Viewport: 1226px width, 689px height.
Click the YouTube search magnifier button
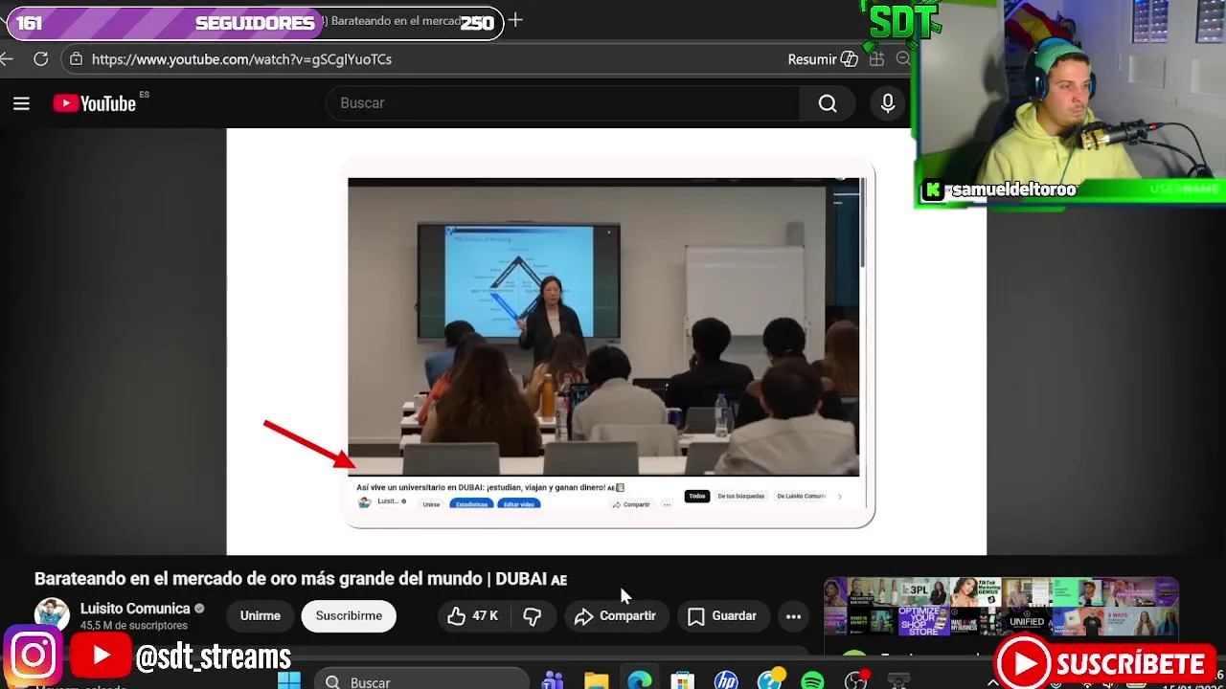(x=828, y=103)
